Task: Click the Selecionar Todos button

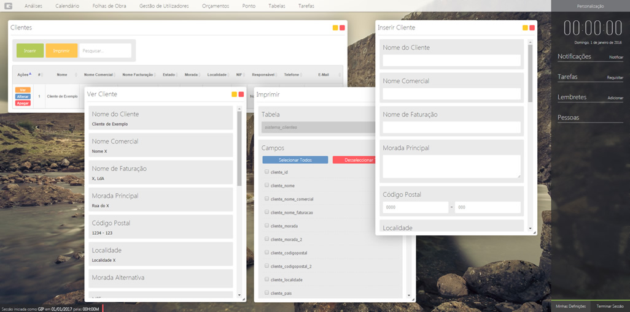Action: point(295,160)
